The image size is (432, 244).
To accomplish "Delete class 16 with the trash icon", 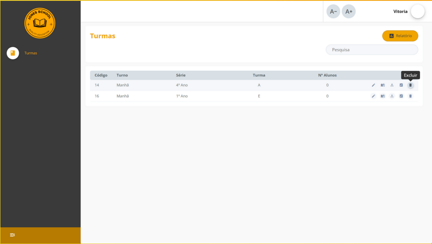I will (410, 96).
